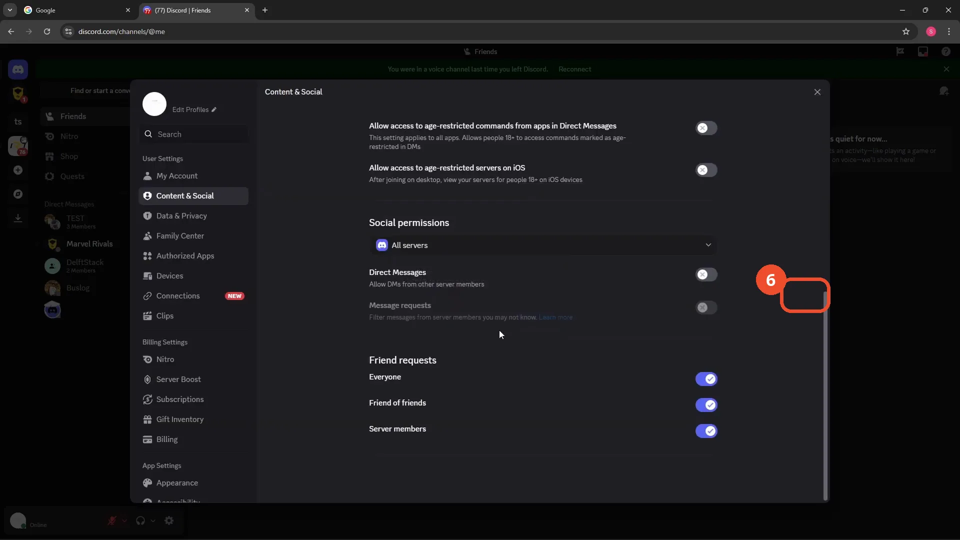Viewport: 960px width, 540px height.
Task: Close the settings dialog with the X
Action: coord(817,92)
